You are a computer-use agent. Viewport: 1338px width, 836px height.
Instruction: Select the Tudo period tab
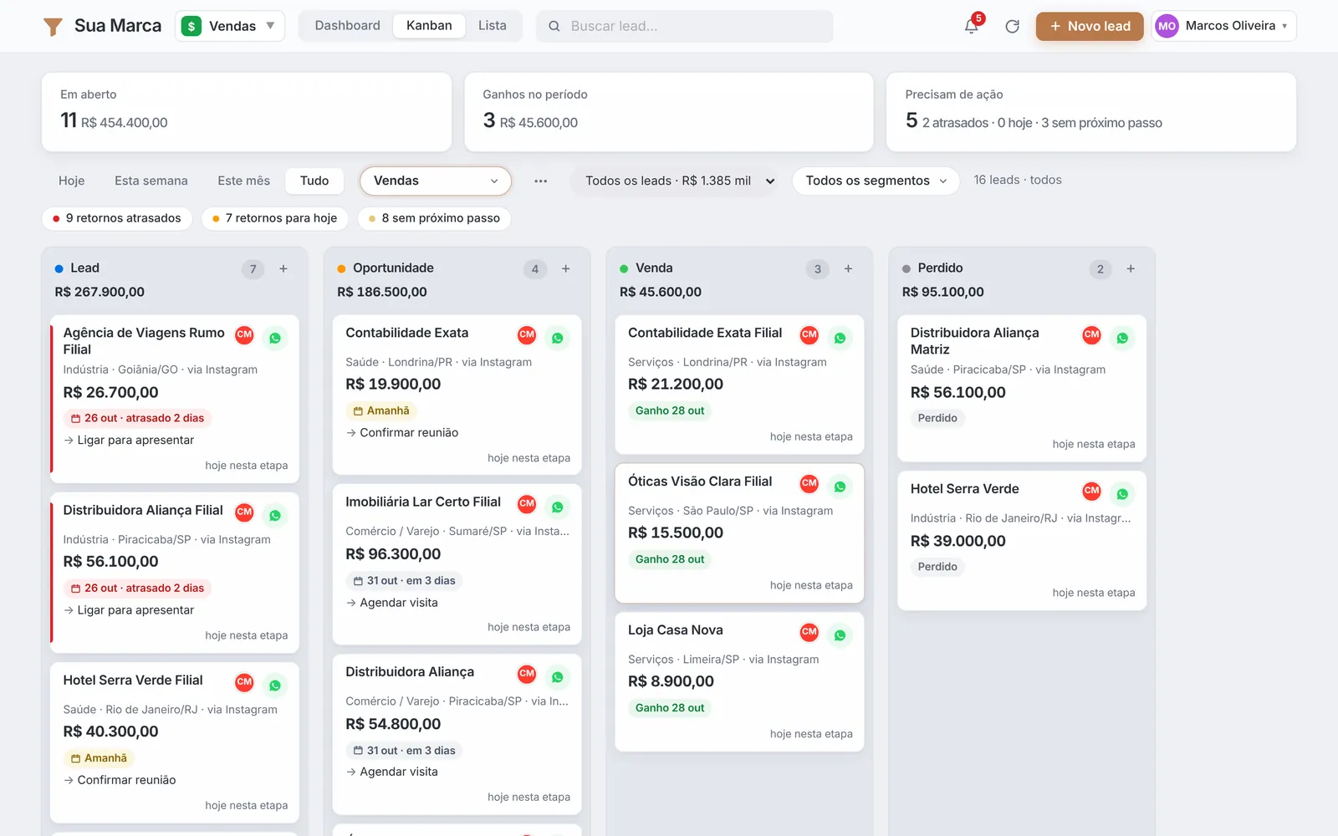pos(314,181)
